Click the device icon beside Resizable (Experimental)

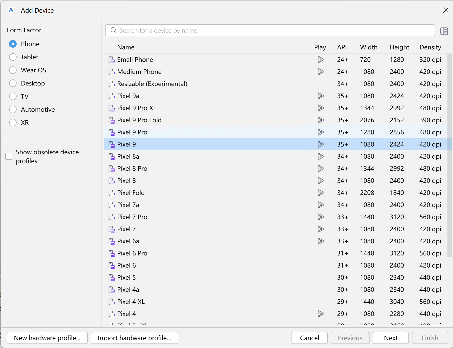tap(111, 84)
